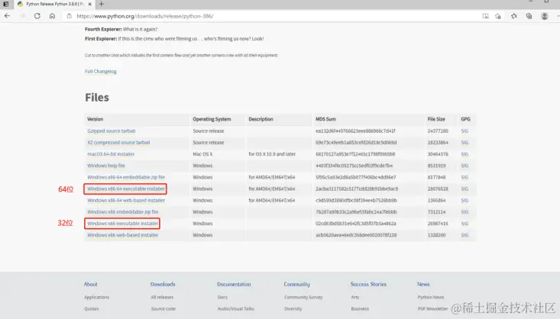Image resolution: width=560 pixels, height=319 pixels.
Task: Open Diversity footer link
Action: click(x=293, y=308)
